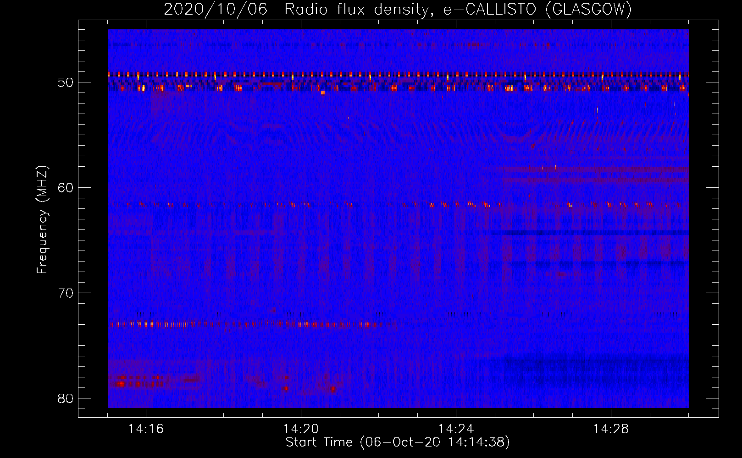Screen dimensions: 742x458
Task: Click the 50 frequency tick label
Action: click(66, 82)
